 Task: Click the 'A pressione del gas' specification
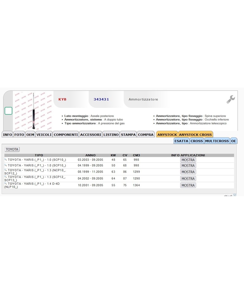pyautogui.click(x=111, y=123)
